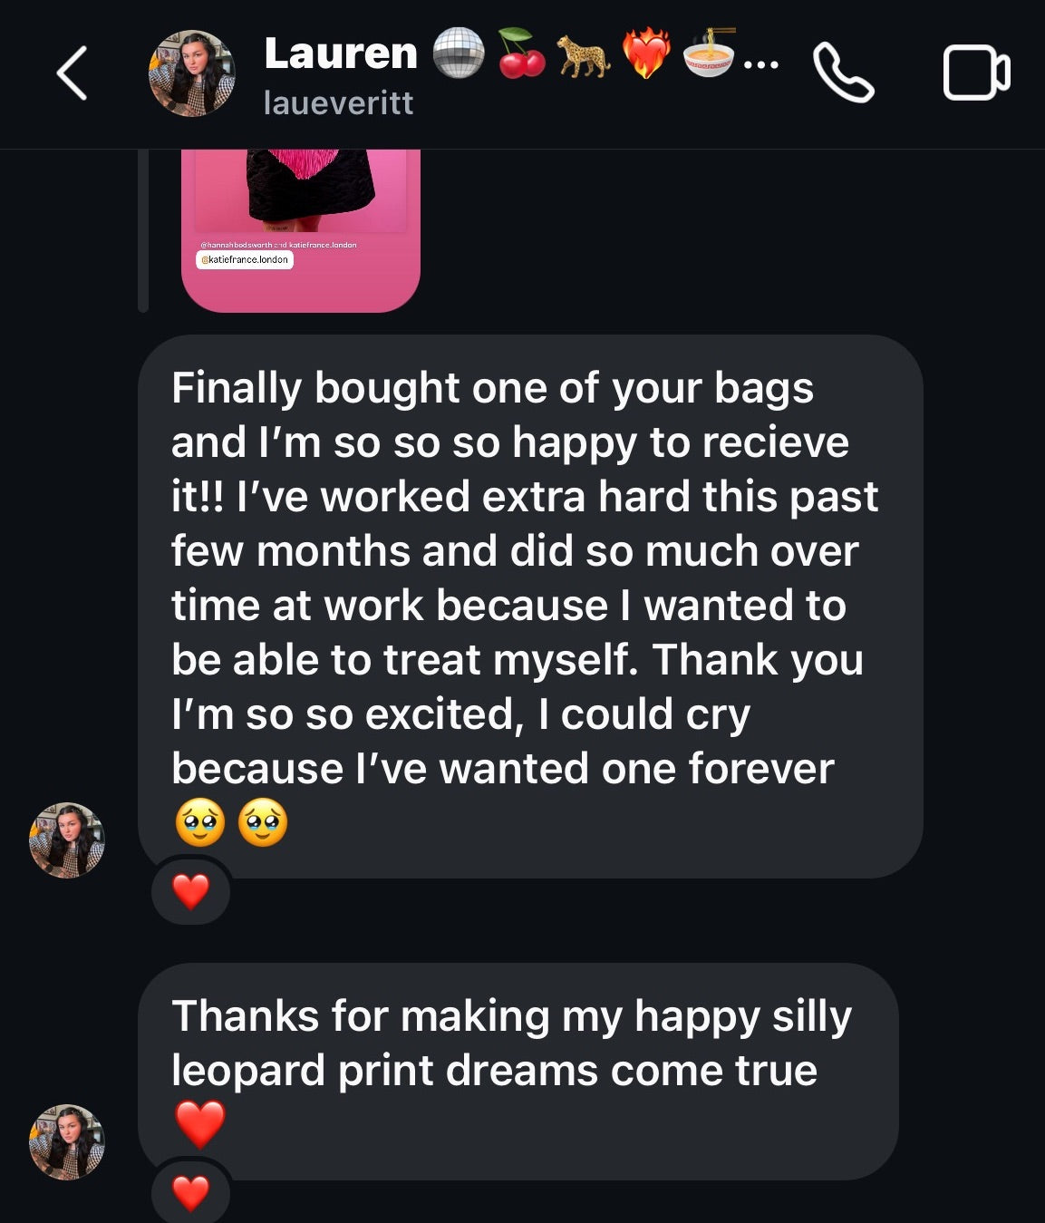Screen dimensions: 1045x1223
Task: Click the heart on fire emoji
Action: [x=645, y=53]
